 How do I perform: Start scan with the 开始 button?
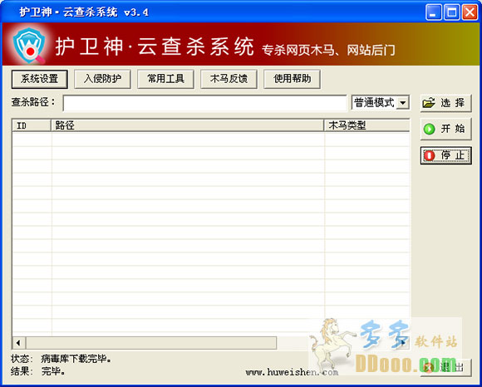[x=445, y=129]
